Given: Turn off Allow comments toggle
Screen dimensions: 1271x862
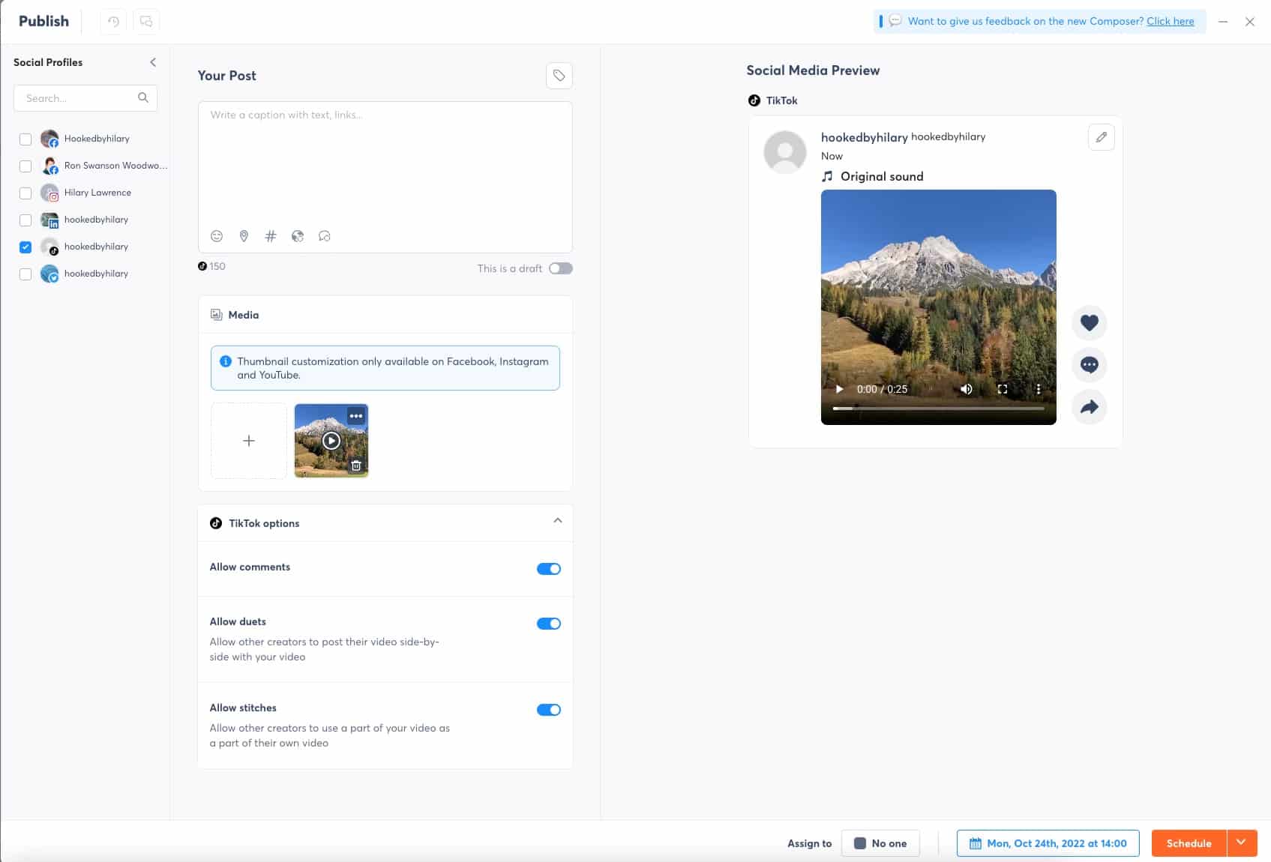Looking at the screenshot, I should tap(549, 569).
